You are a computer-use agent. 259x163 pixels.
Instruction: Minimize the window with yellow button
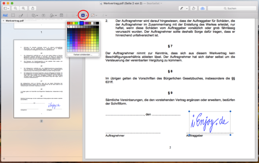click(x=8, y=3)
